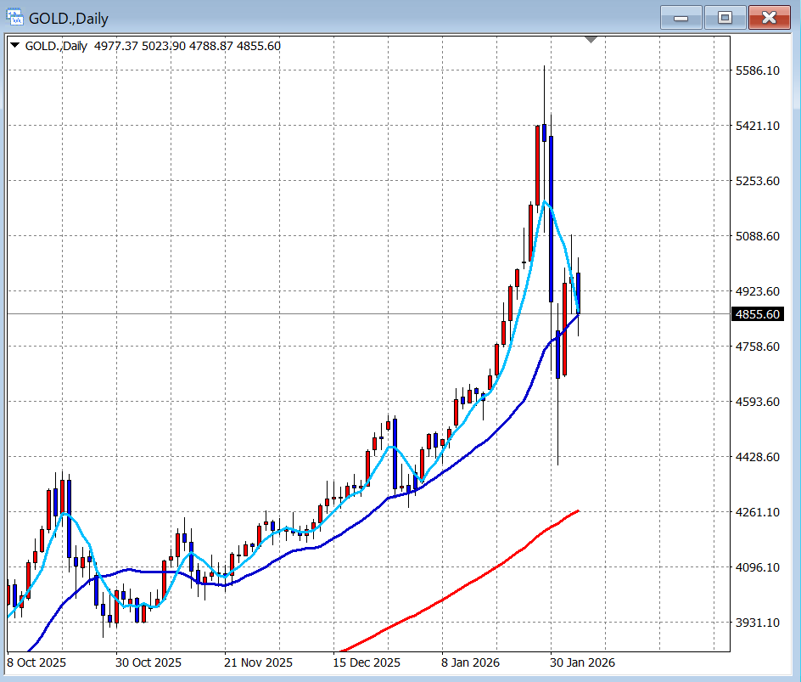Screen dimensions: 801x682
Task: Click the chart window icon in title bar
Action: (15, 17)
